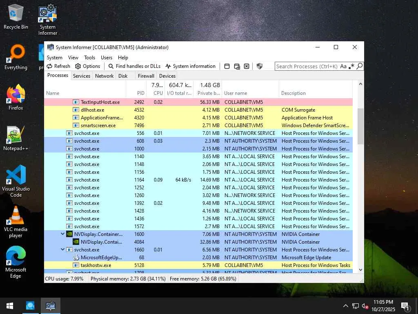
Task: Open the System Informer desktop shortcut
Action: (x=48, y=20)
